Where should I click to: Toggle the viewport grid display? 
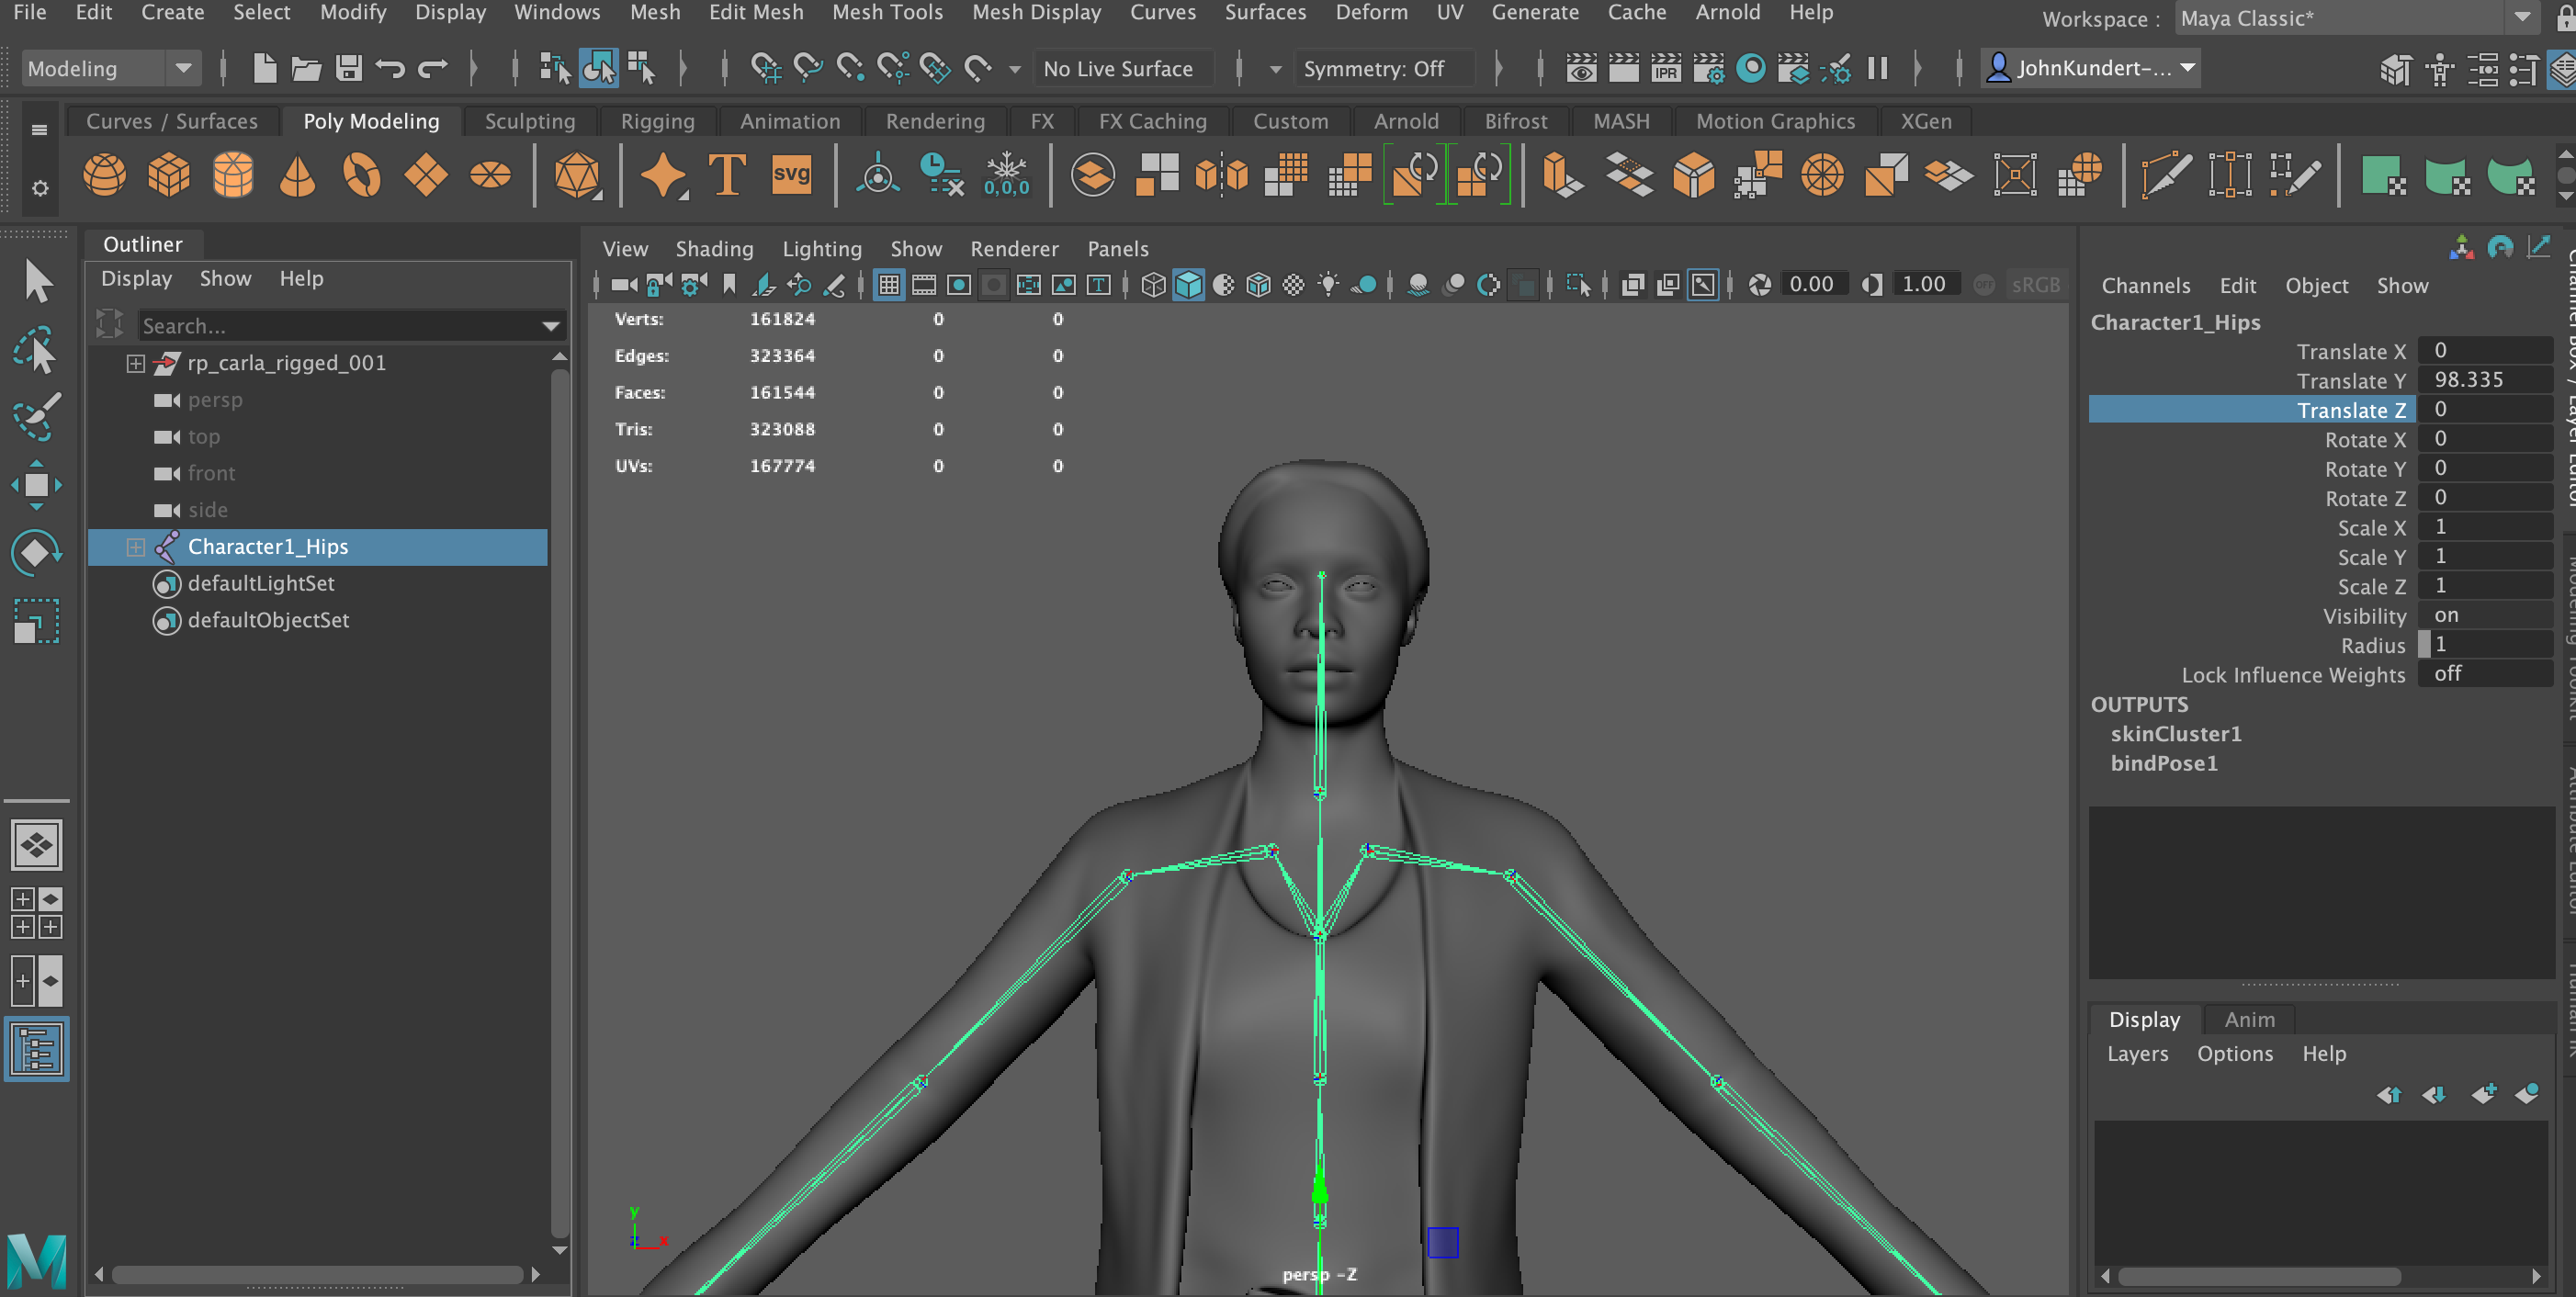[888, 286]
